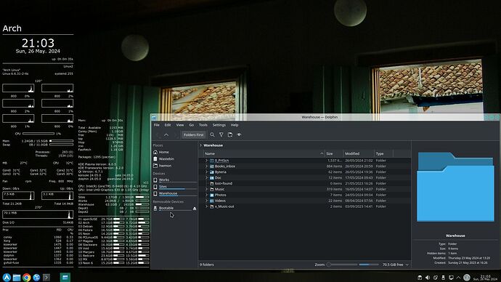501x282 pixels.
Task: Launch Chrome from the taskbar
Action: pos(27,277)
